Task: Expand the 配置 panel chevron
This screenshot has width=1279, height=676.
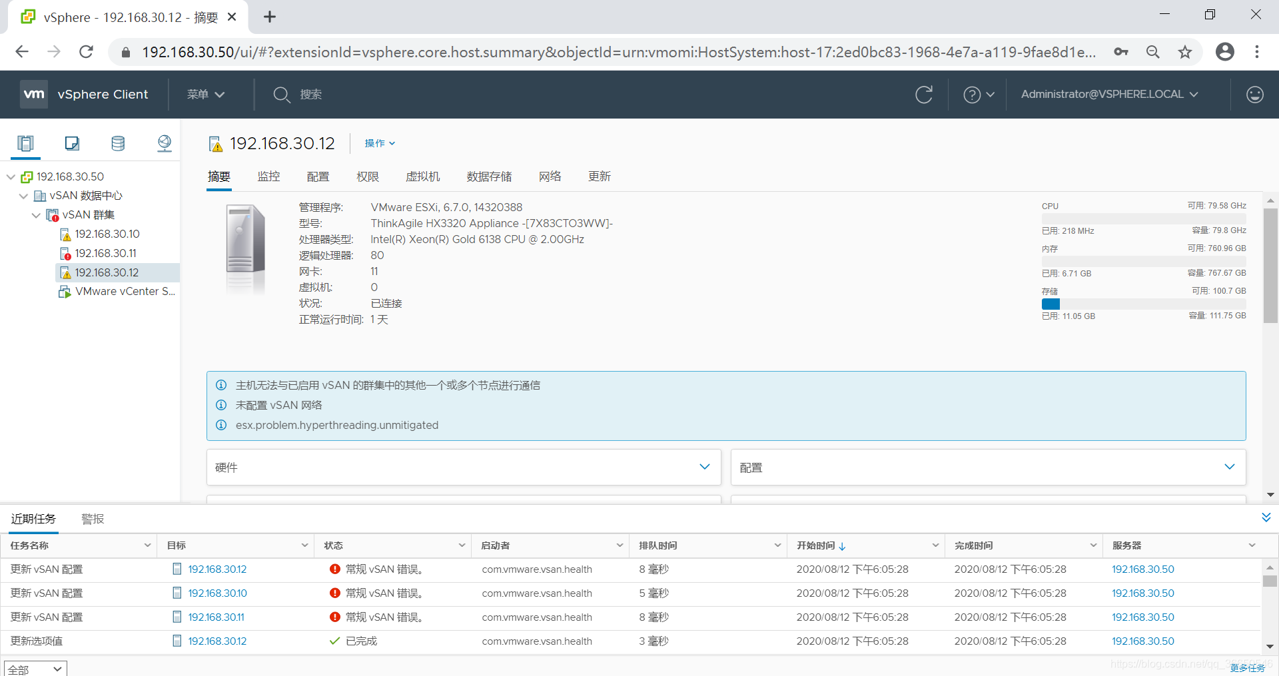Action: coord(1230,467)
